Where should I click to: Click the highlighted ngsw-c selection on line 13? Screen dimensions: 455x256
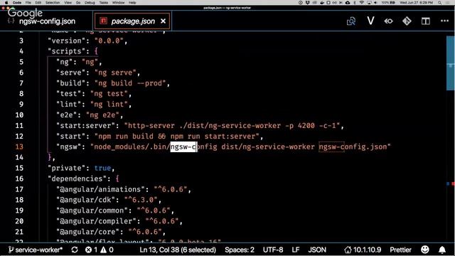[183, 147]
